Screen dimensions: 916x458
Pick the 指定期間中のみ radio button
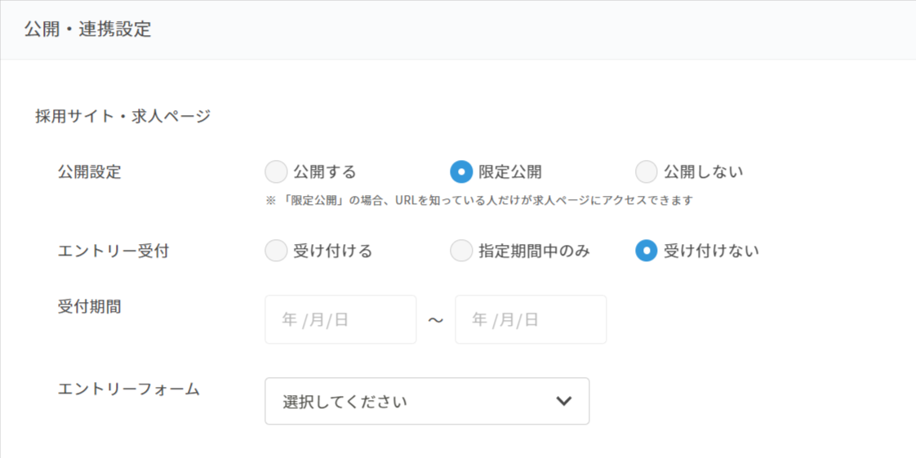tap(461, 251)
